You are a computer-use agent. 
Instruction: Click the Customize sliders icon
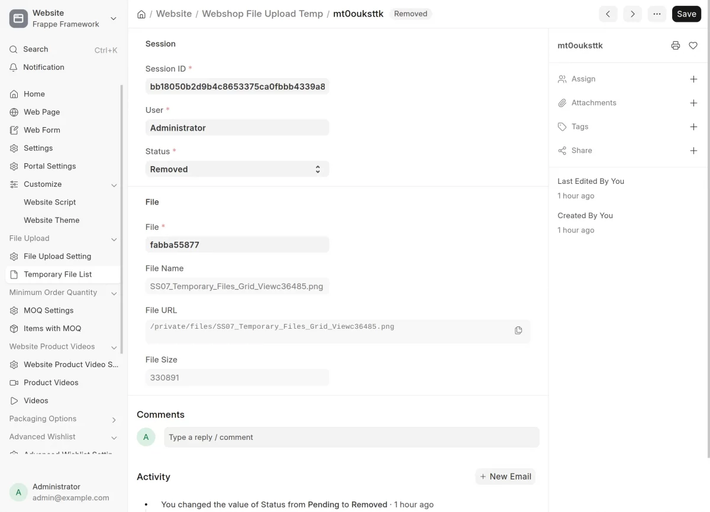coord(14,184)
